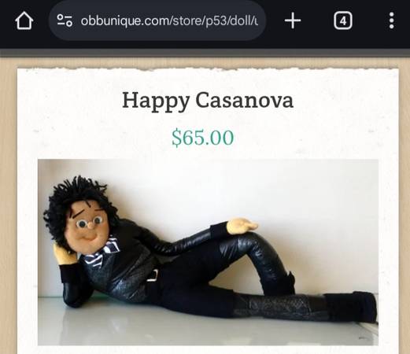Image resolution: width=410 pixels, height=354 pixels.
Task: Click the doll's hand resting on knee
Action: click(242, 225)
